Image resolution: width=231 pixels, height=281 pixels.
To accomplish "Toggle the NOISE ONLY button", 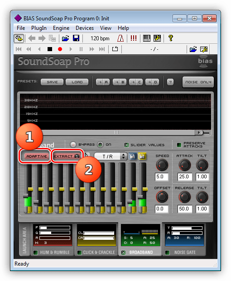I will tap(198, 82).
